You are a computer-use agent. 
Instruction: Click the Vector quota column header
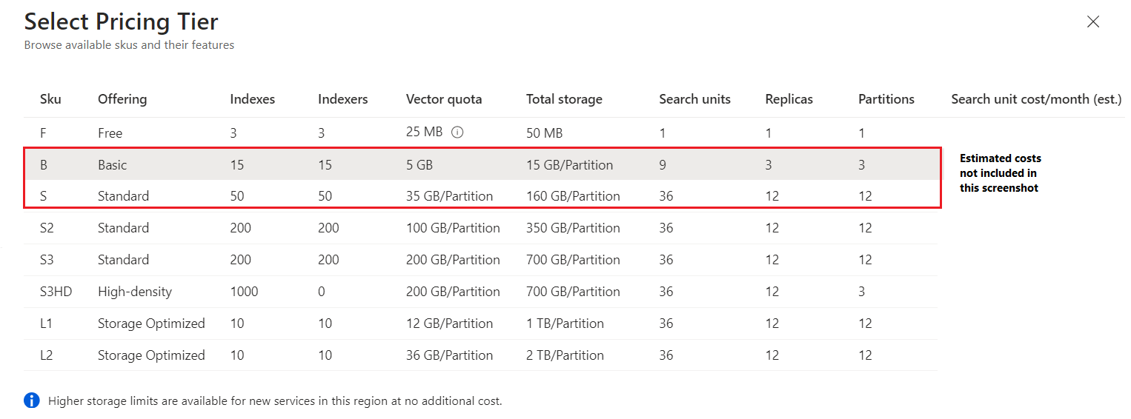point(443,99)
